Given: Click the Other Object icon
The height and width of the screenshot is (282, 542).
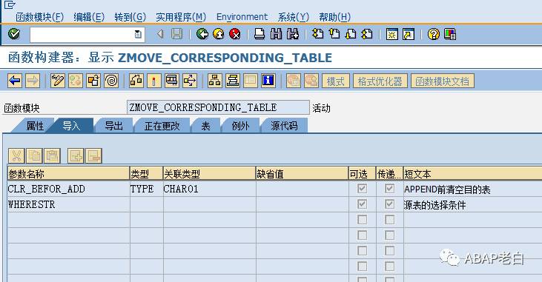Looking at the screenshot, I should (93, 81).
